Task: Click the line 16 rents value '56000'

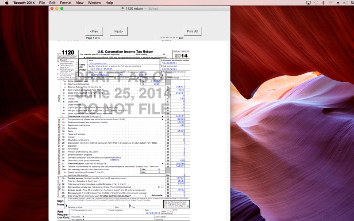Action: click(181, 131)
